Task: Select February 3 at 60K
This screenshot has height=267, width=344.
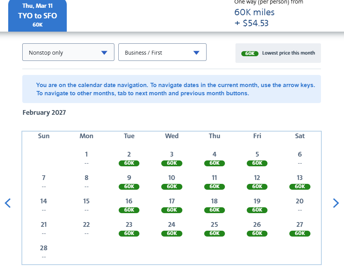Action: [172, 158]
